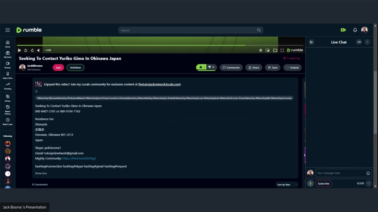The image size is (378, 212).
Task: Go to the Rumble logo homepage
Action: [x=29, y=30]
